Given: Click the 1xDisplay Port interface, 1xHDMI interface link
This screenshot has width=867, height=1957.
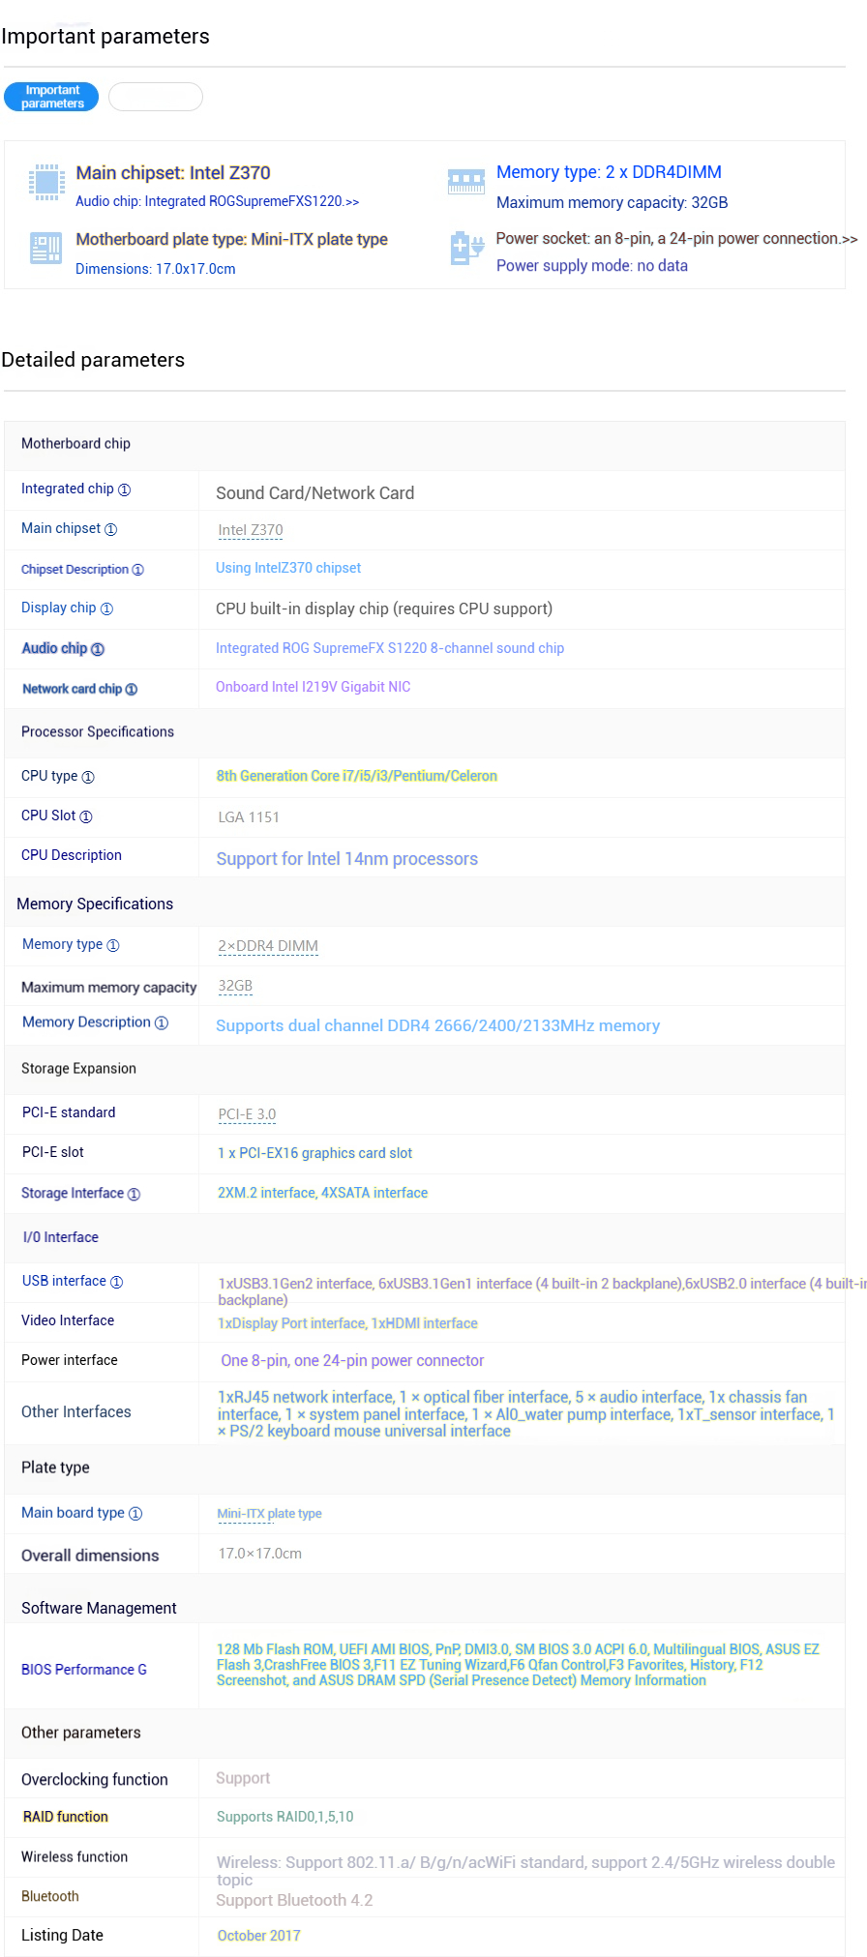Looking at the screenshot, I should click(x=348, y=1323).
